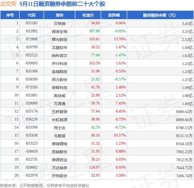Select stock code 873593

(32, 87)
